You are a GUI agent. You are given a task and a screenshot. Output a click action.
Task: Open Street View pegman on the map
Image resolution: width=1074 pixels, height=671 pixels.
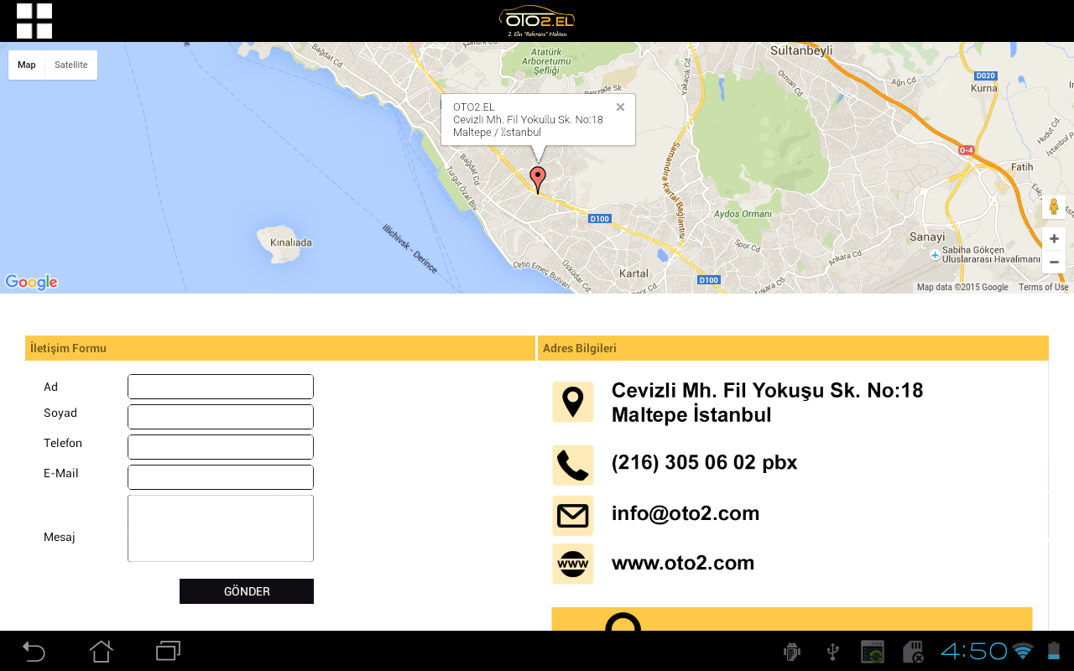pyautogui.click(x=1054, y=207)
